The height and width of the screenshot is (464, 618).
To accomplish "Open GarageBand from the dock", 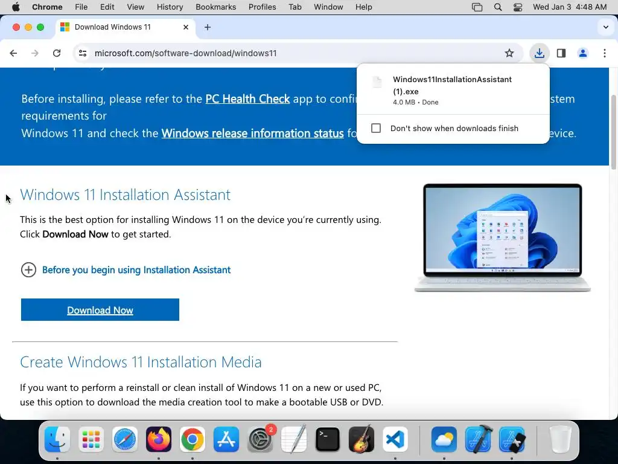I will 362,439.
